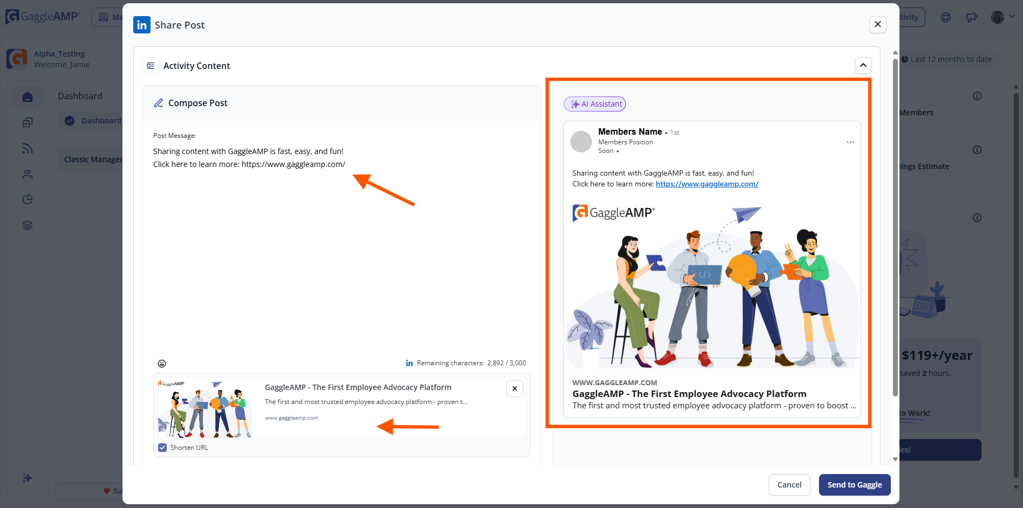Viewport: 1023px width, 508px height.
Task: Click the AI sparkle icon in sidebar
Action: coord(28,478)
